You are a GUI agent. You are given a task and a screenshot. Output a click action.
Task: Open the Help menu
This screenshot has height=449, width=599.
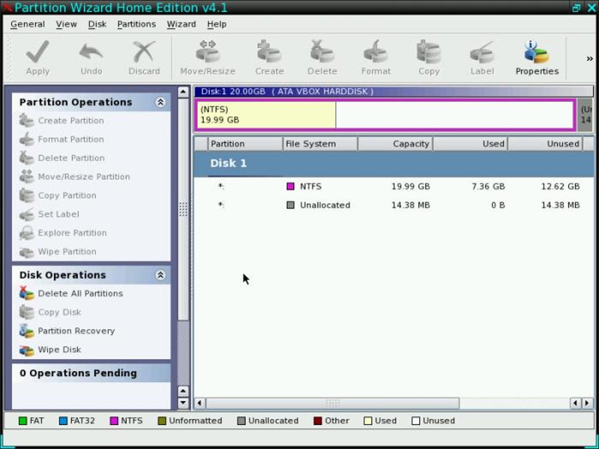tap(217, 24)
